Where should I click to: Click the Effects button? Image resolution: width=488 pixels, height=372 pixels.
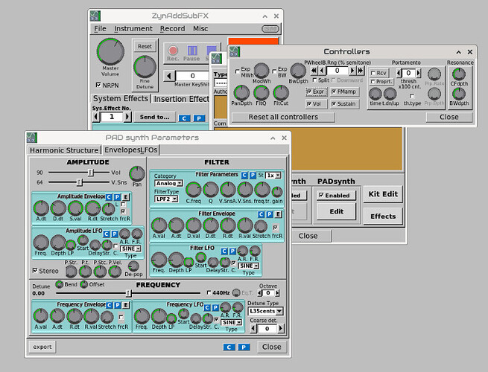coord(383,217)
